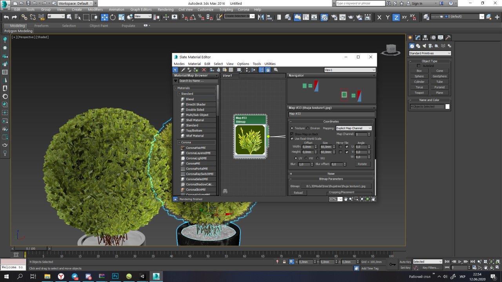502x282 pixels.
Task: Pick material from object eyedropper in Slate
Action: point(183,70)
